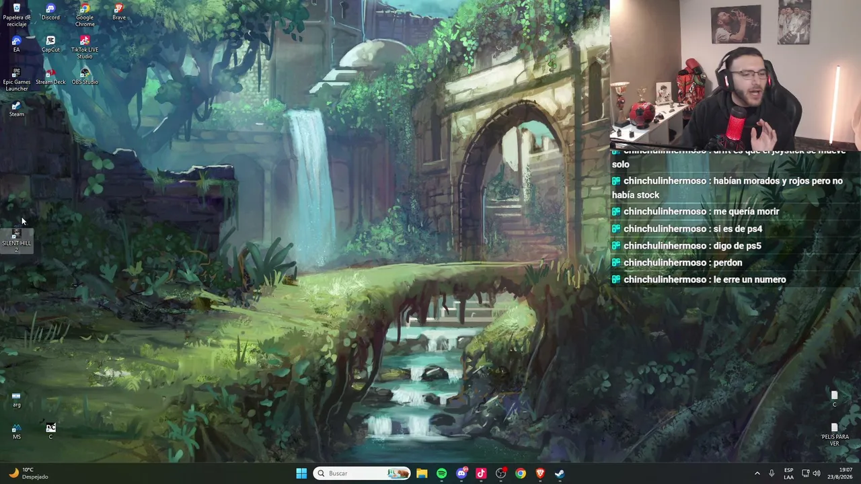Select the arg desktop icon with Argentina flag

17,399
